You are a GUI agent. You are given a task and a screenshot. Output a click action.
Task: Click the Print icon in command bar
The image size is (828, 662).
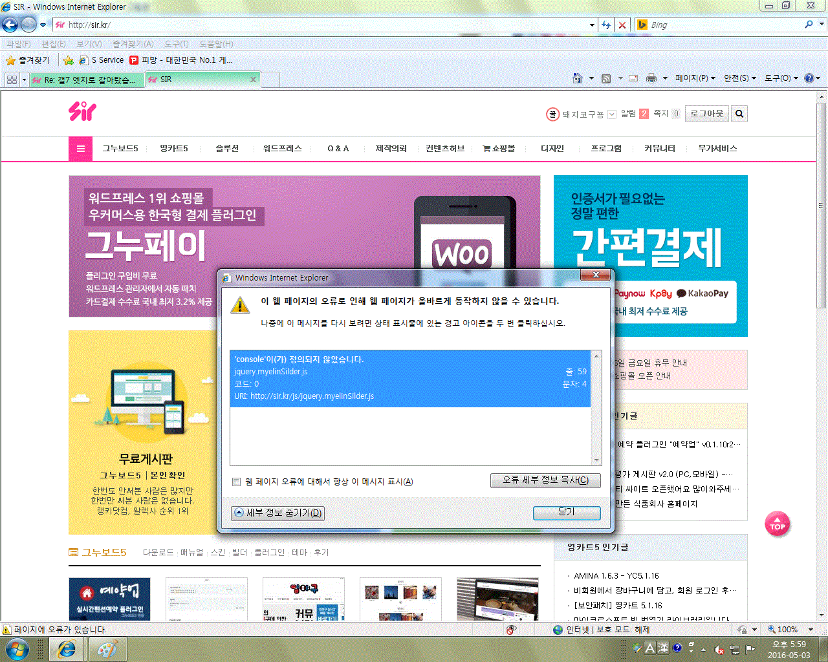pos(651,78)
